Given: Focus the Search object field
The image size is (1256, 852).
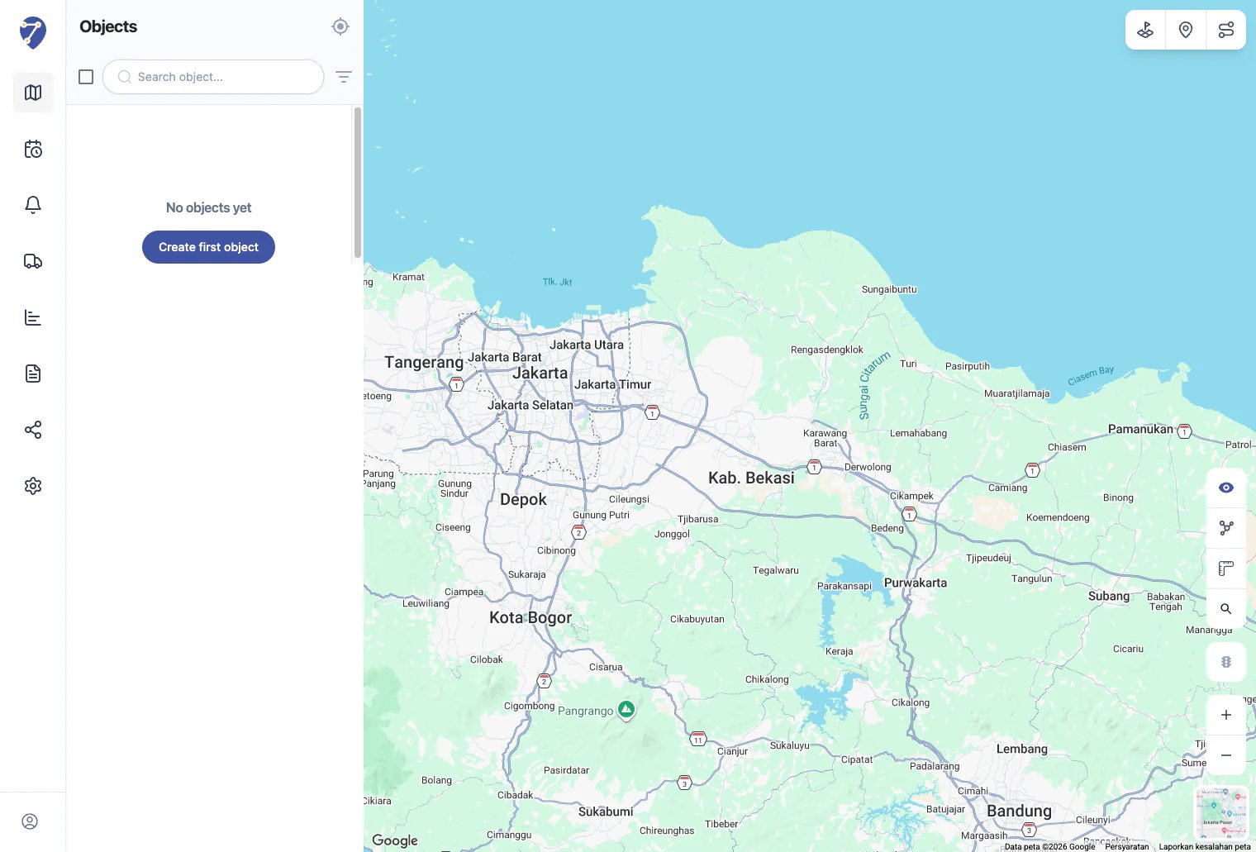Looking at the screenshot, I should click(x=213, y=77).
